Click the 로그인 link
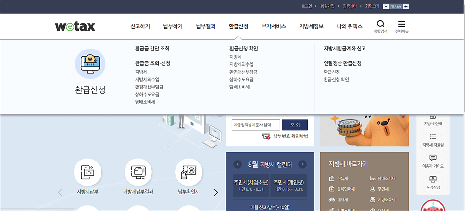The height and width of the screenshot is (211, 465). [x=307, y=6]
